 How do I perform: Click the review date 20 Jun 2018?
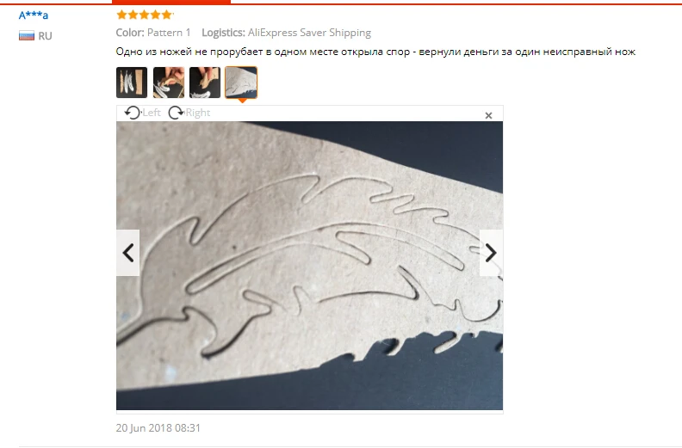[158, 428]
